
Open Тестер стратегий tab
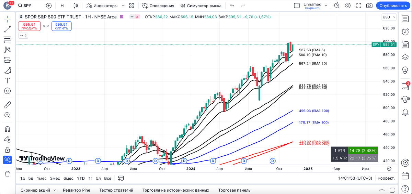coord(116,190)
